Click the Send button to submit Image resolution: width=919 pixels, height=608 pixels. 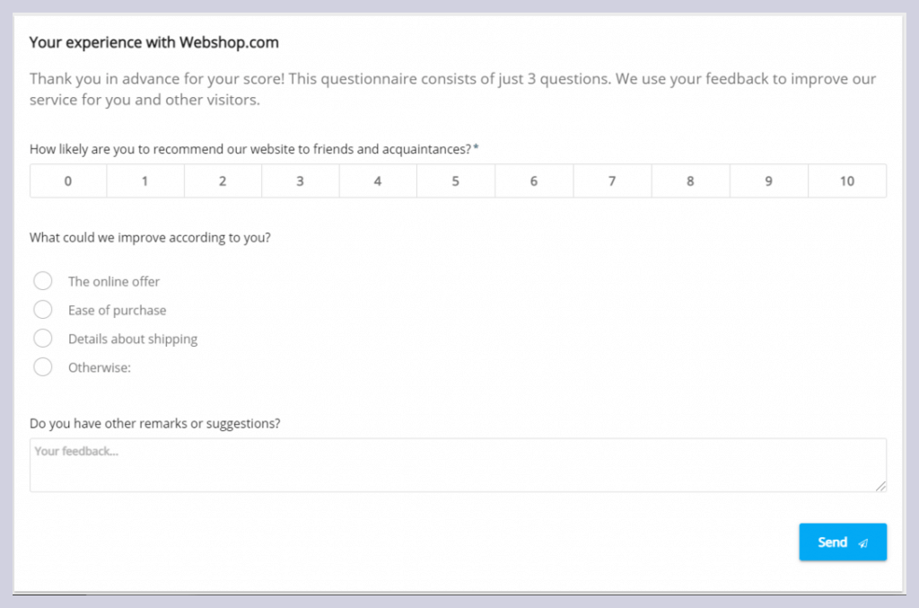842,542
